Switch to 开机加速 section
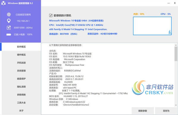Screen dimensions: 178x115 click(x=21, y=63)
